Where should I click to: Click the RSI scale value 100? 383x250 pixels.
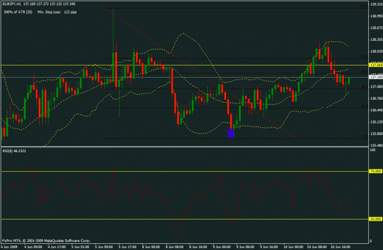(x=373, y=150)
